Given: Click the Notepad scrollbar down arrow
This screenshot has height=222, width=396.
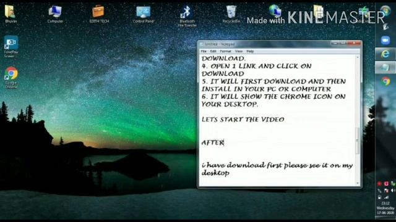Looking at the screenshot, I should 358,183.
